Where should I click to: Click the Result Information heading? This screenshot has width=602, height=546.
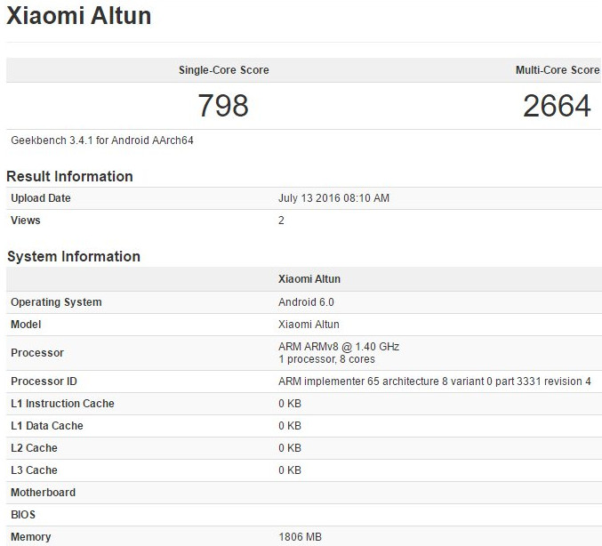(x=70, y=176)
